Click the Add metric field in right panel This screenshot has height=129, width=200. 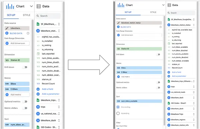pyautogui.click(x=139, y=77)
